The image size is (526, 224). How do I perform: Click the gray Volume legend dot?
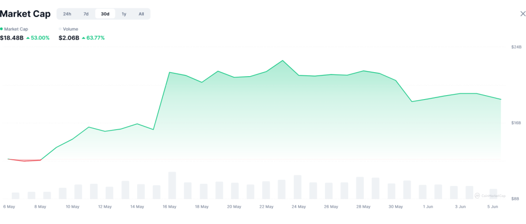60,29
